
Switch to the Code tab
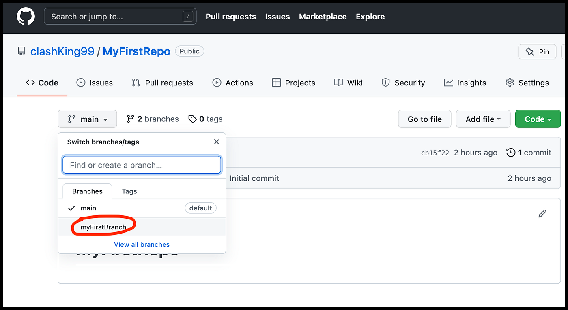coord(42,83)
